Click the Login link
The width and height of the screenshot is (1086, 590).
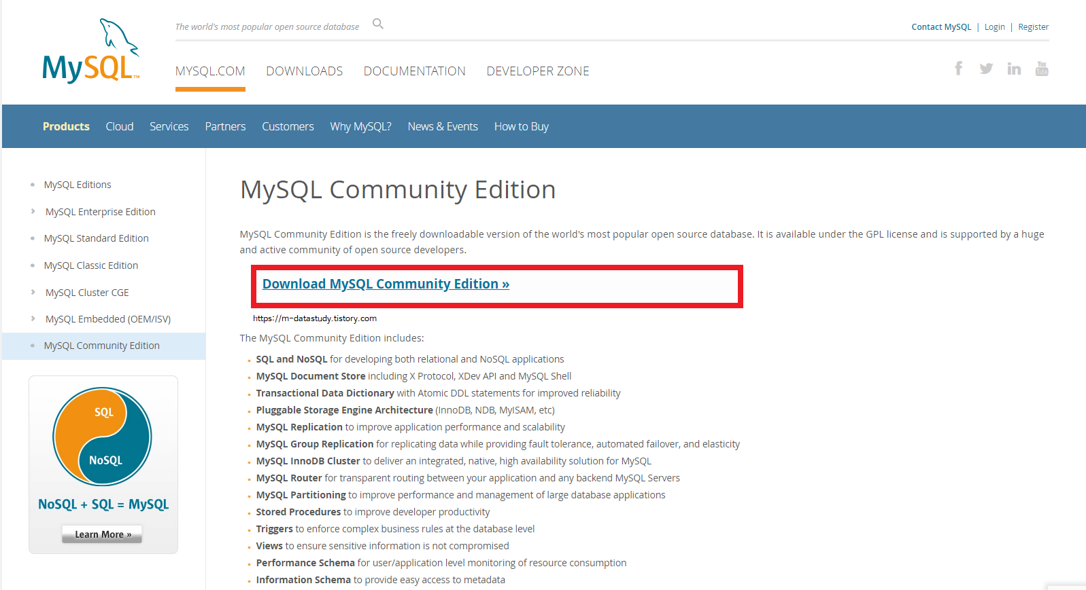(x=995, y=27)
